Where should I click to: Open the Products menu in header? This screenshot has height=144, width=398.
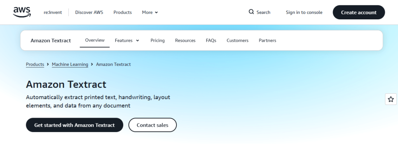click(x=122, y=12)
